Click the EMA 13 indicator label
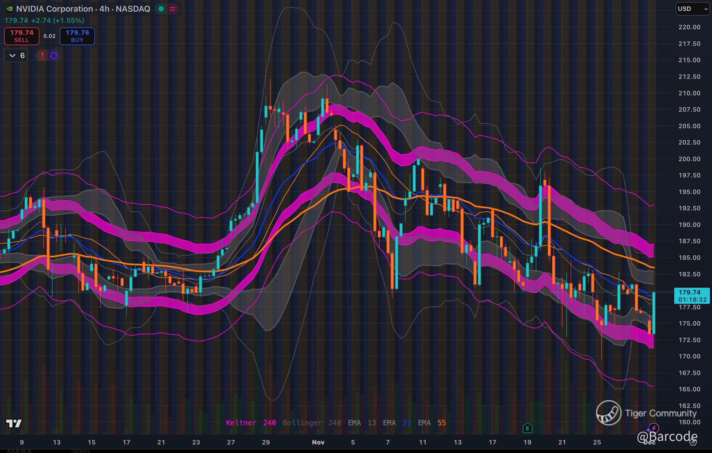The image size is (712, 453). point(362,423)
